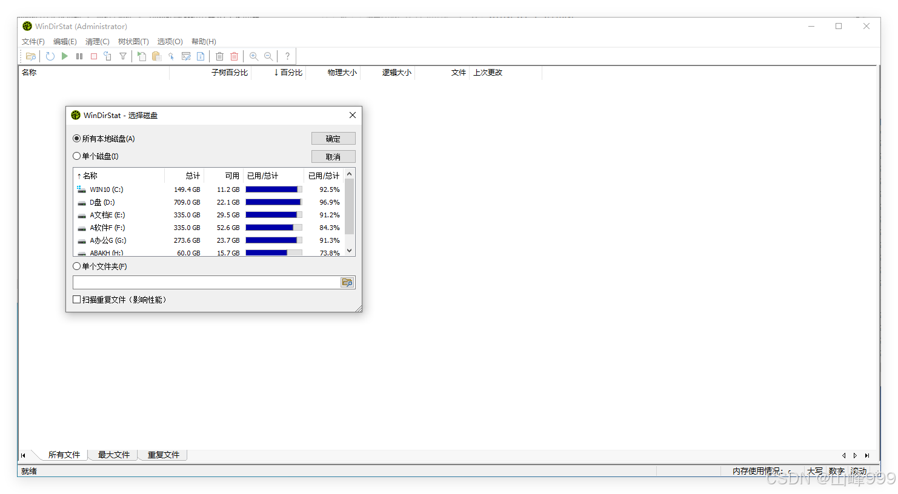
Task: Sort main list by 文件 column
Action: 442,73
